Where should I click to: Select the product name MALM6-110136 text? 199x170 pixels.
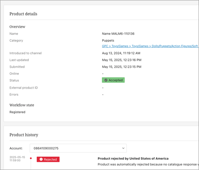pos(118,34)
